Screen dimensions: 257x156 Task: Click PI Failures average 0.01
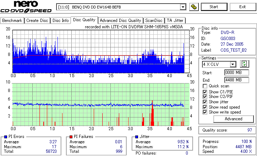pos(119,142)
